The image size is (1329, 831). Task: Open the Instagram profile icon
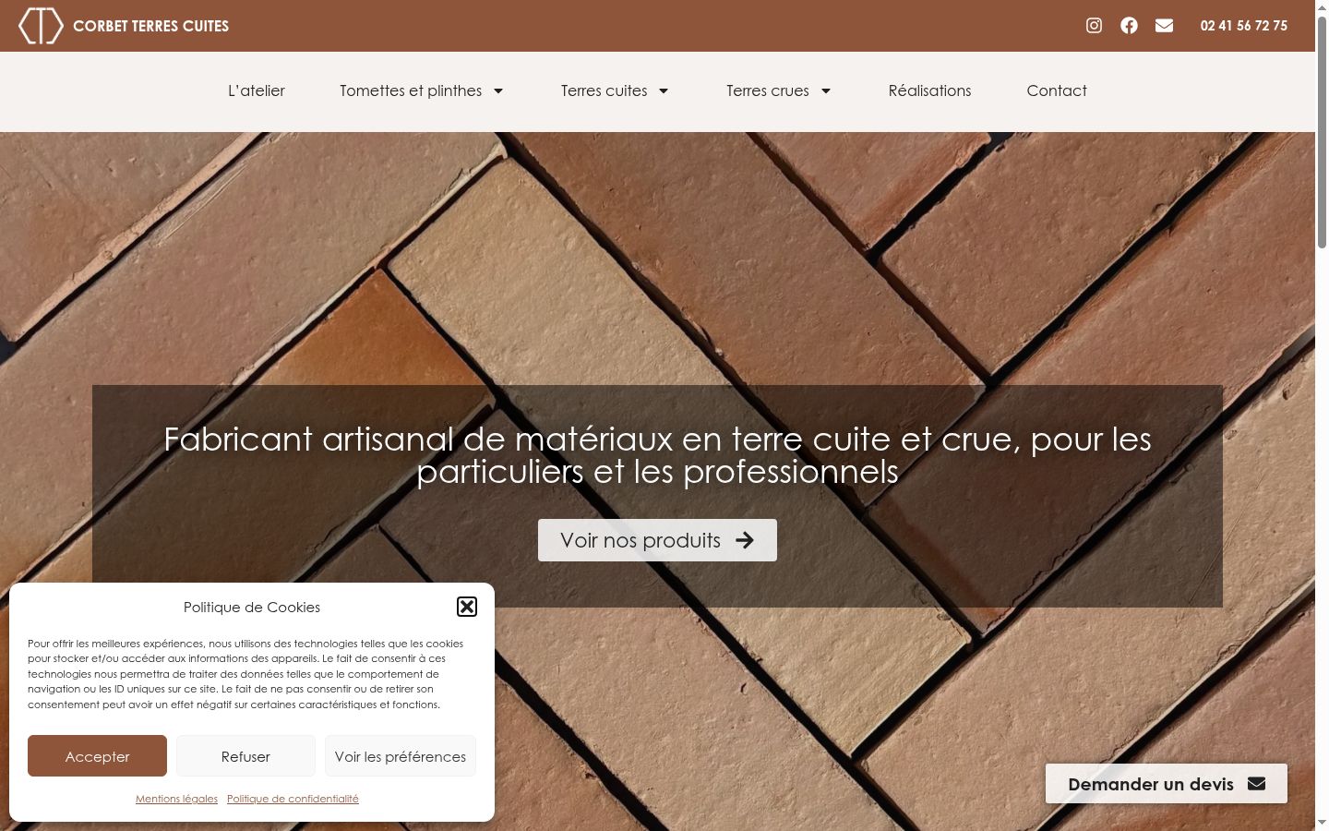[1094, 26]
